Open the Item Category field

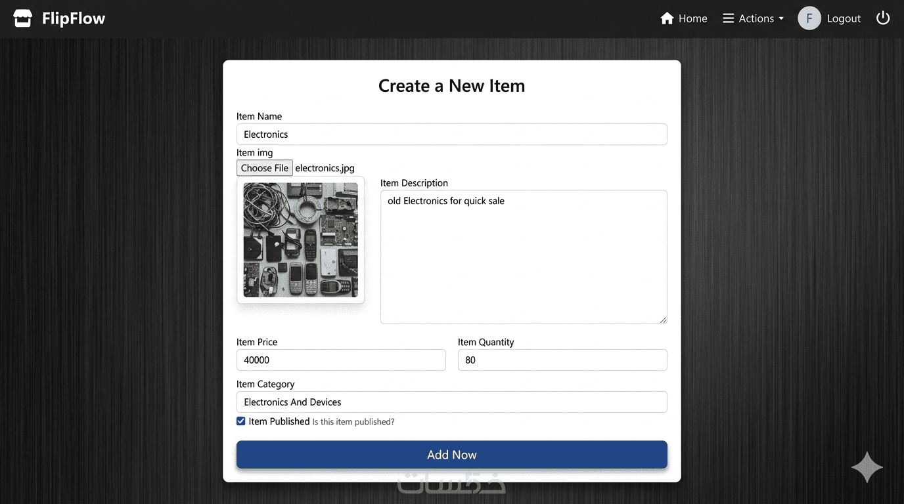coord(451,402)
